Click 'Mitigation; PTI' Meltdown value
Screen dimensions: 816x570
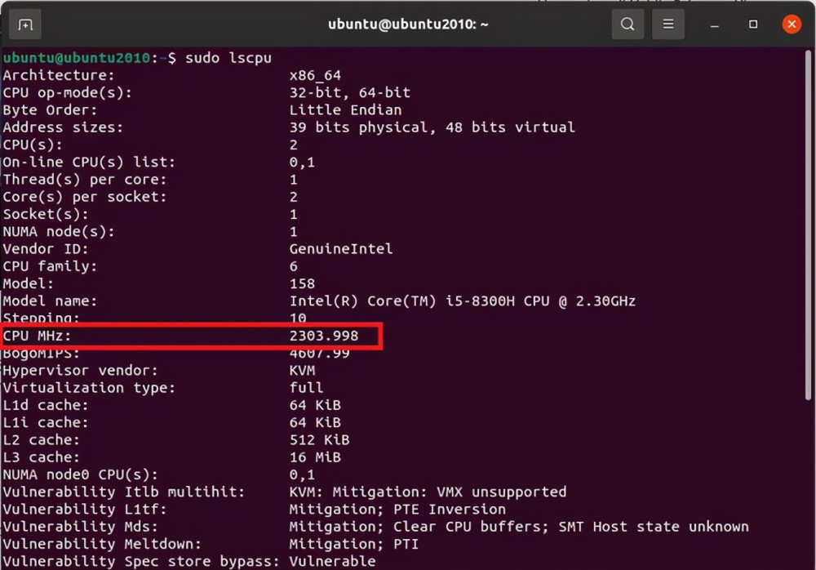[354, 544]
